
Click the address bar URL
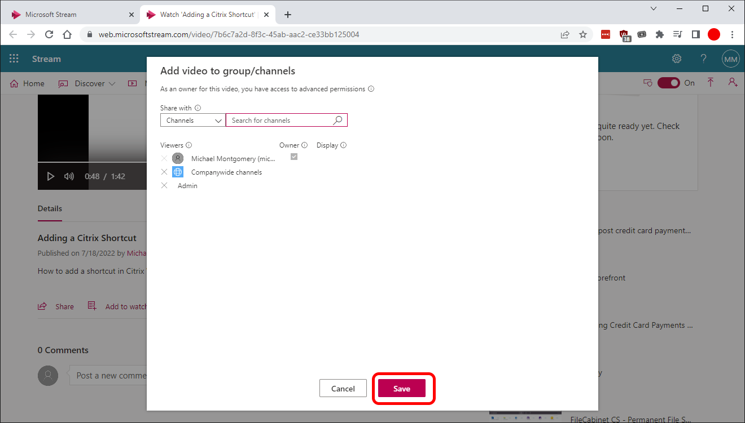tap(229, 34)
